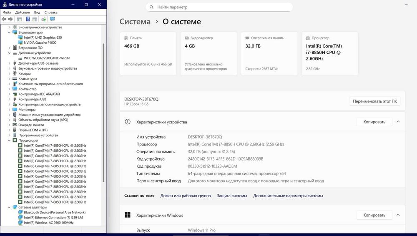Viewport: 417px width, 236px height.
Task: Click the blue Help question mark toolbar icon
Action: (28, 19)
